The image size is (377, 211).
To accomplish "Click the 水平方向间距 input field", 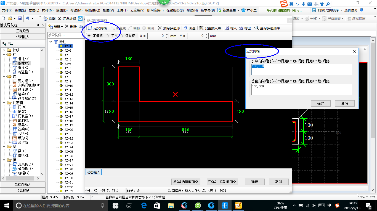I will coord(302,69).
